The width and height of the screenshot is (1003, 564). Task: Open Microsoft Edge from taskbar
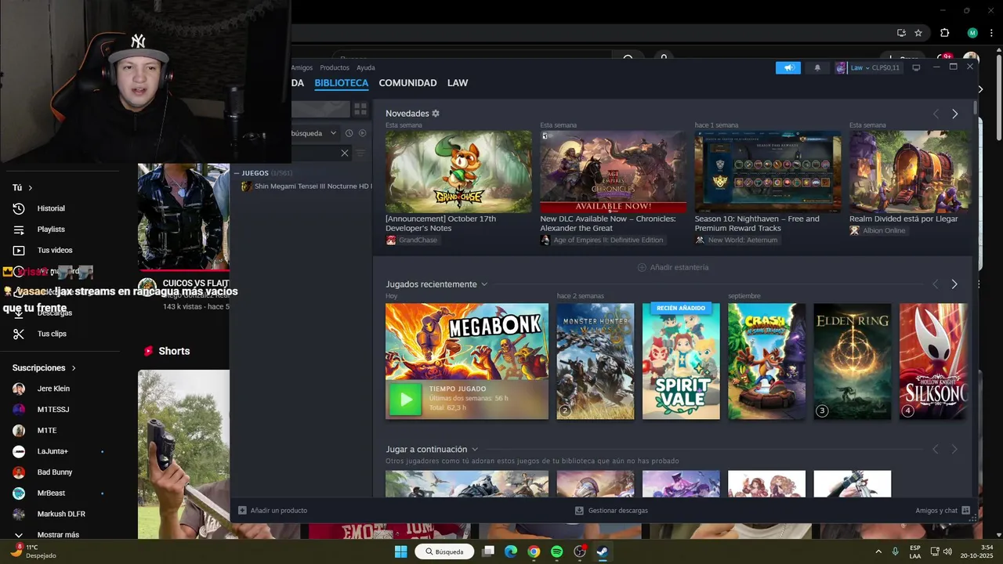point(511,551)
